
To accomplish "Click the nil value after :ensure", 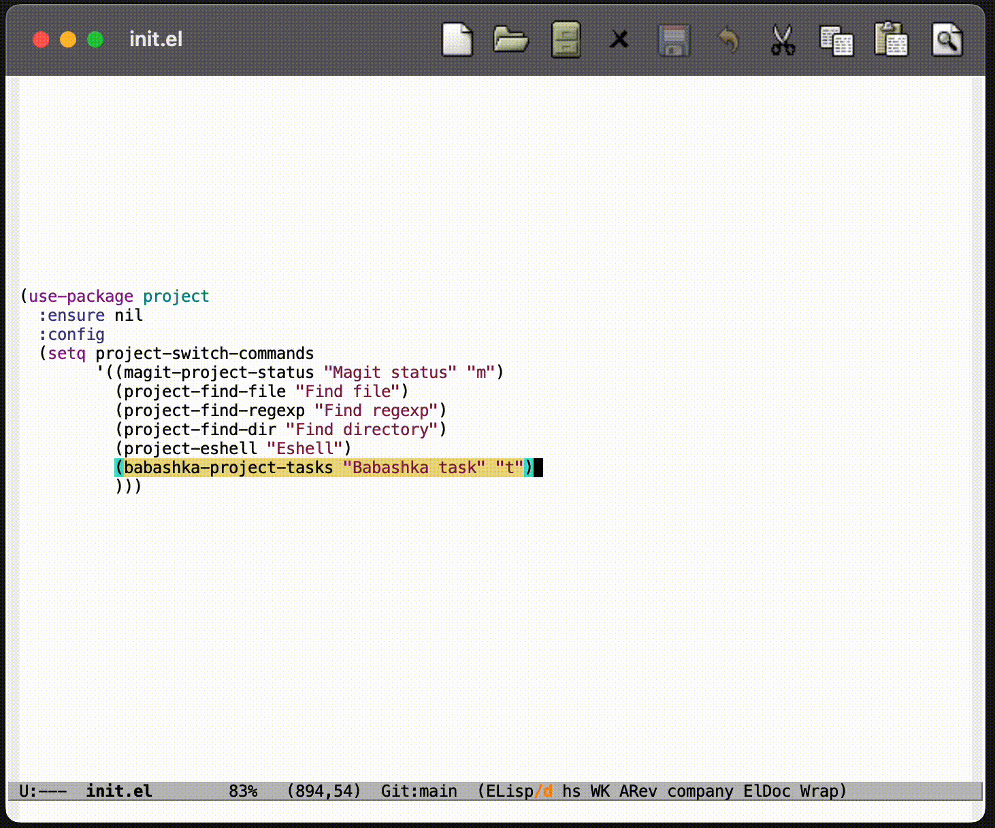I will coord(129,315).
